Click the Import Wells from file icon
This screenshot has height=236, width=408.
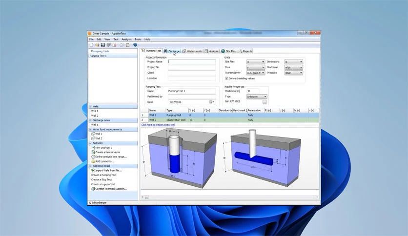(x=93, y=170)
